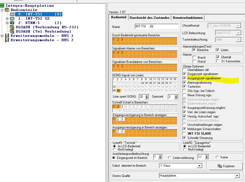Click the Erweiterungsmodule BUS 2 icon
The width and height of the screenshot is (245, 182).
pyautogui.click(x=7, y=40)
